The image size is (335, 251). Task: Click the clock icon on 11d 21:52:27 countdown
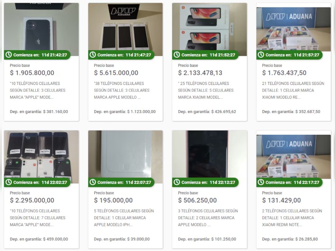177,55
